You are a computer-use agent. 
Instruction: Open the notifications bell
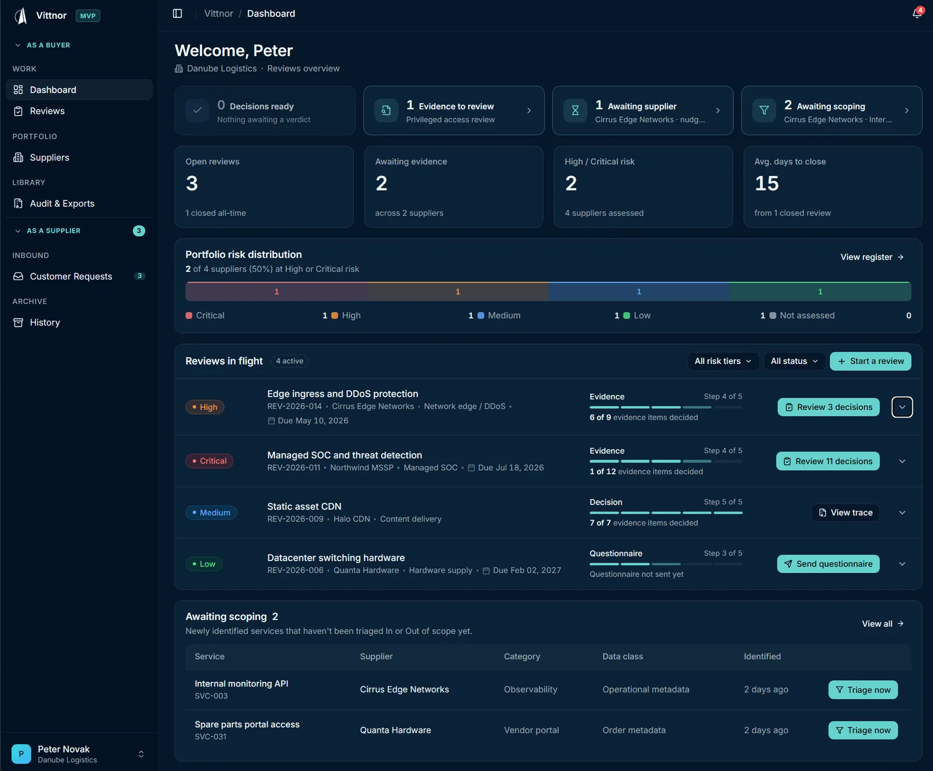(x=917, y=13)
